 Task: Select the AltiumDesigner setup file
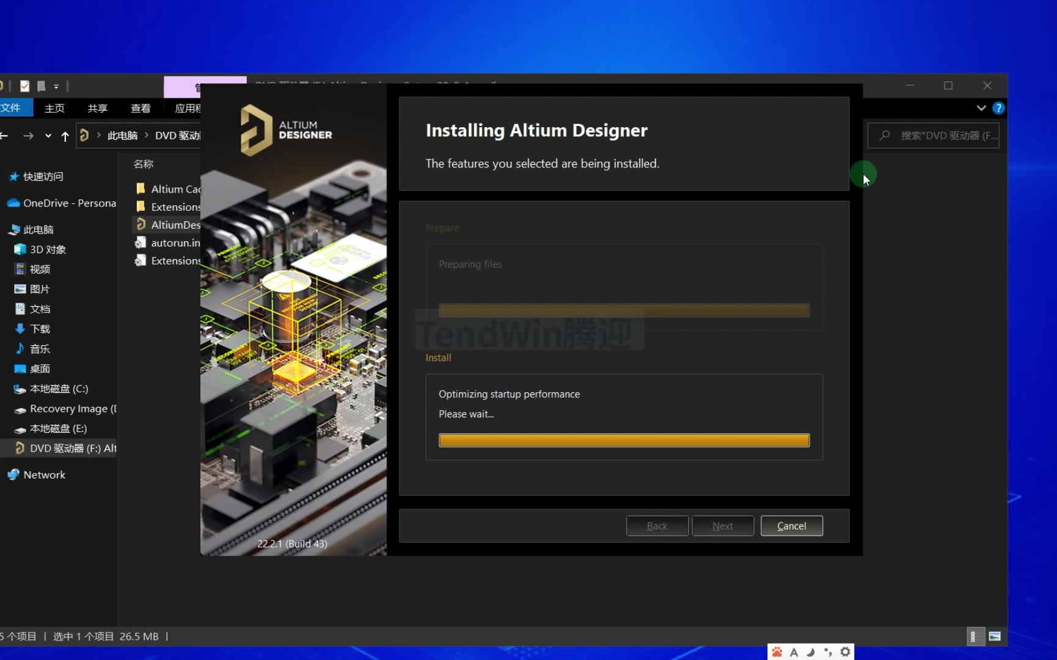(x=167, y=224)
